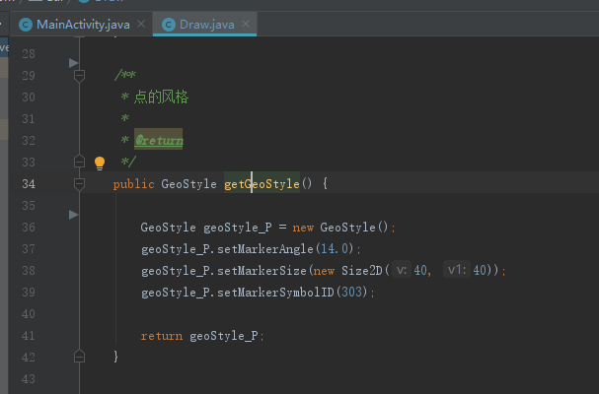The image size is (599, 394).
Task: Switch to the MainActivity.java tab
Action: click(83, 25)
